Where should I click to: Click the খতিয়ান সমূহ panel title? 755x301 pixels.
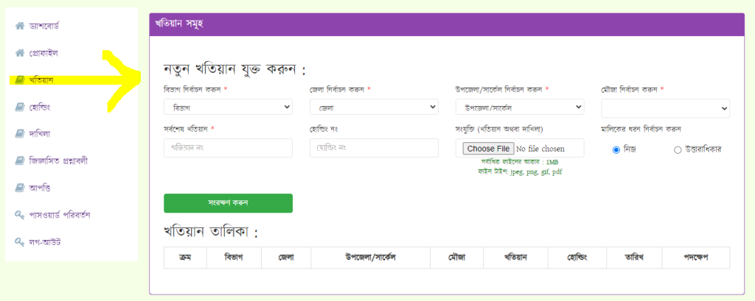point(179,24)
